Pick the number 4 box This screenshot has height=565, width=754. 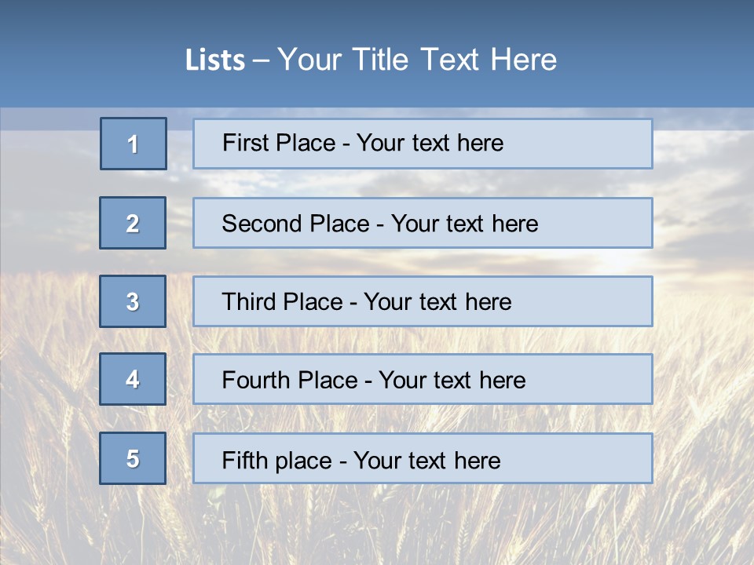point(133,379)
